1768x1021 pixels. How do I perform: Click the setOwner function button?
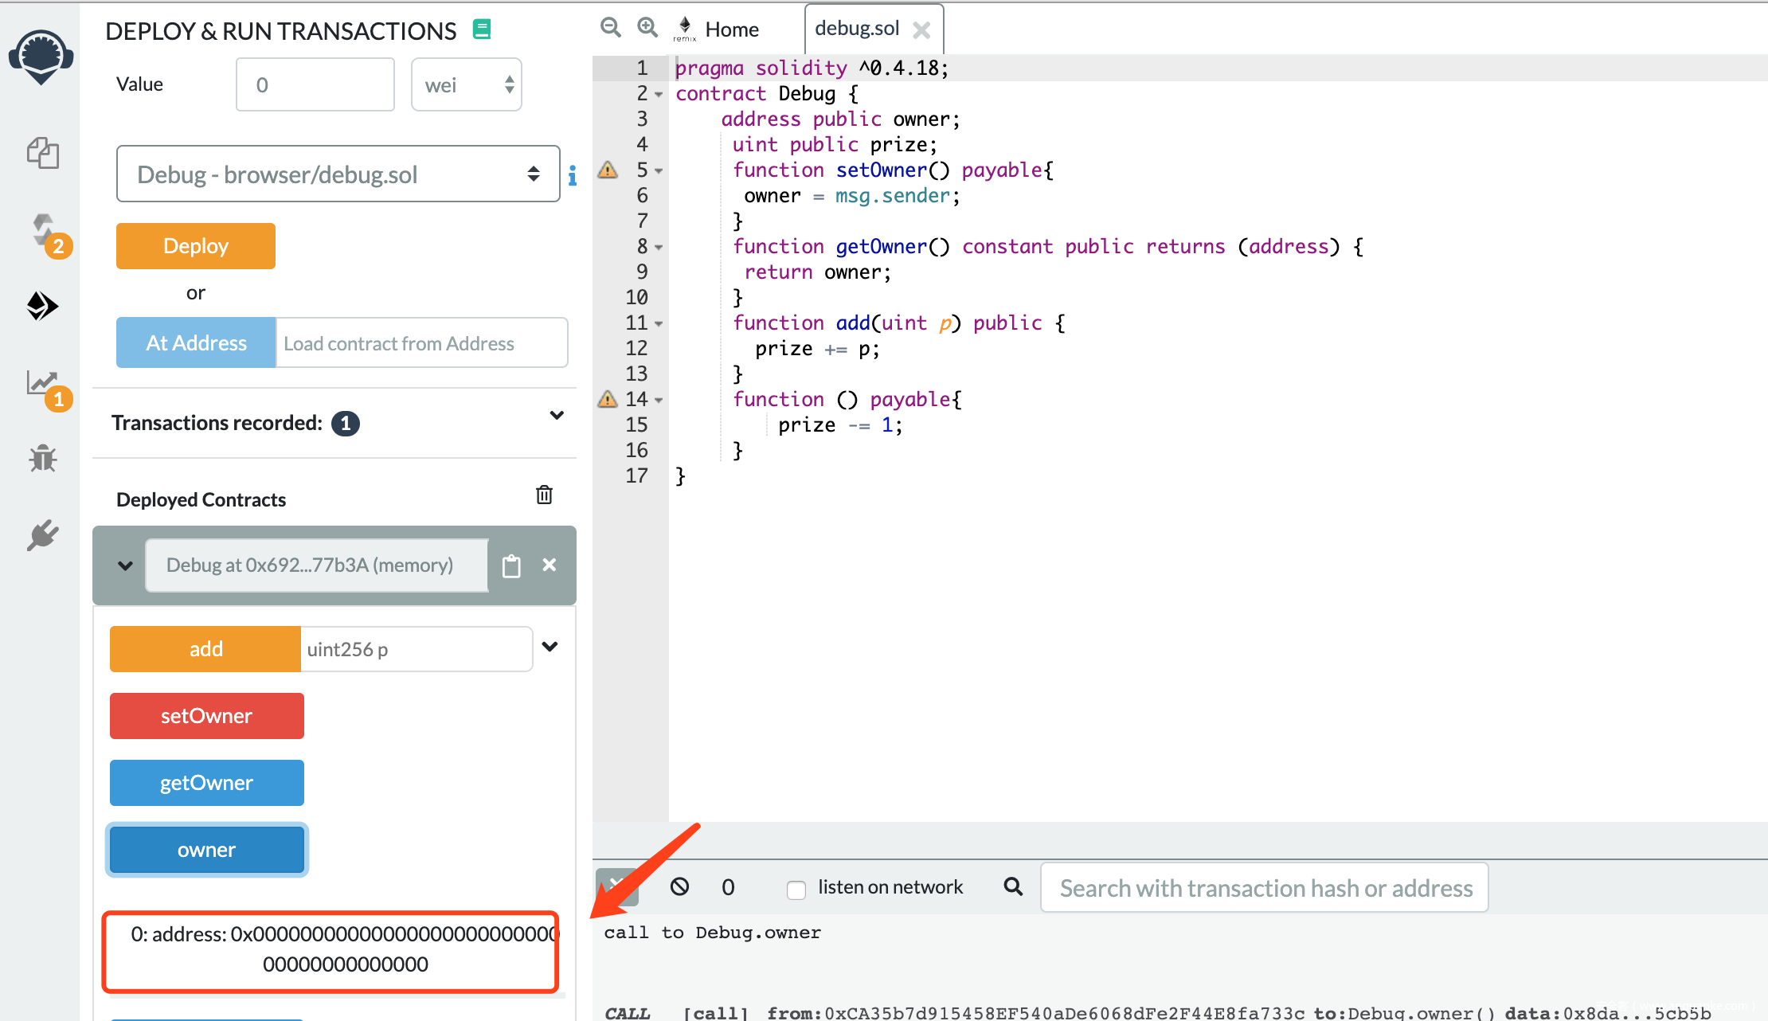pyautogui.click(x=207, y=716)
